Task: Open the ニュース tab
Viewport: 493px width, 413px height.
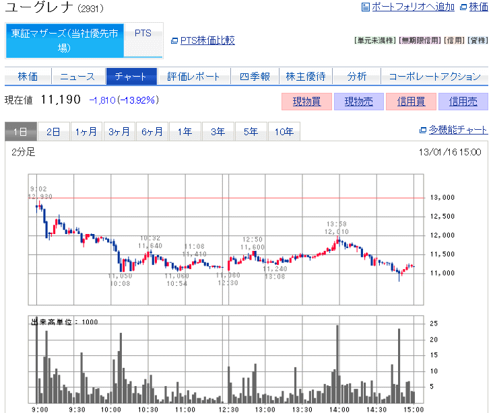Action: [77, 76]
